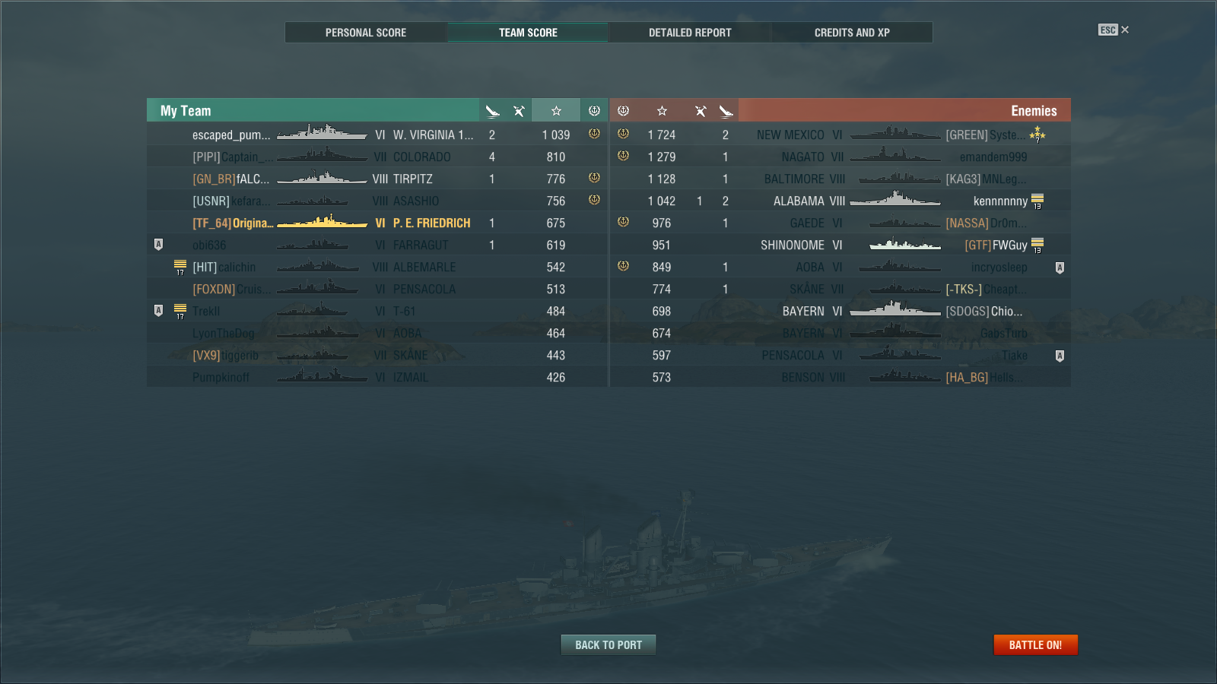Image resolution: width=1217 pixels, height=684 pixels.
Task: Select the enemy Shinonome ship silhouette
Action: coord(904,245)
